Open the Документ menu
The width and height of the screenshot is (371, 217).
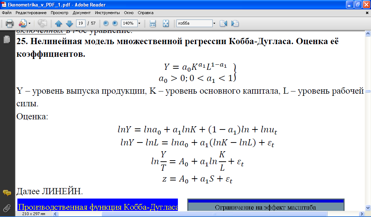[82, 13]
